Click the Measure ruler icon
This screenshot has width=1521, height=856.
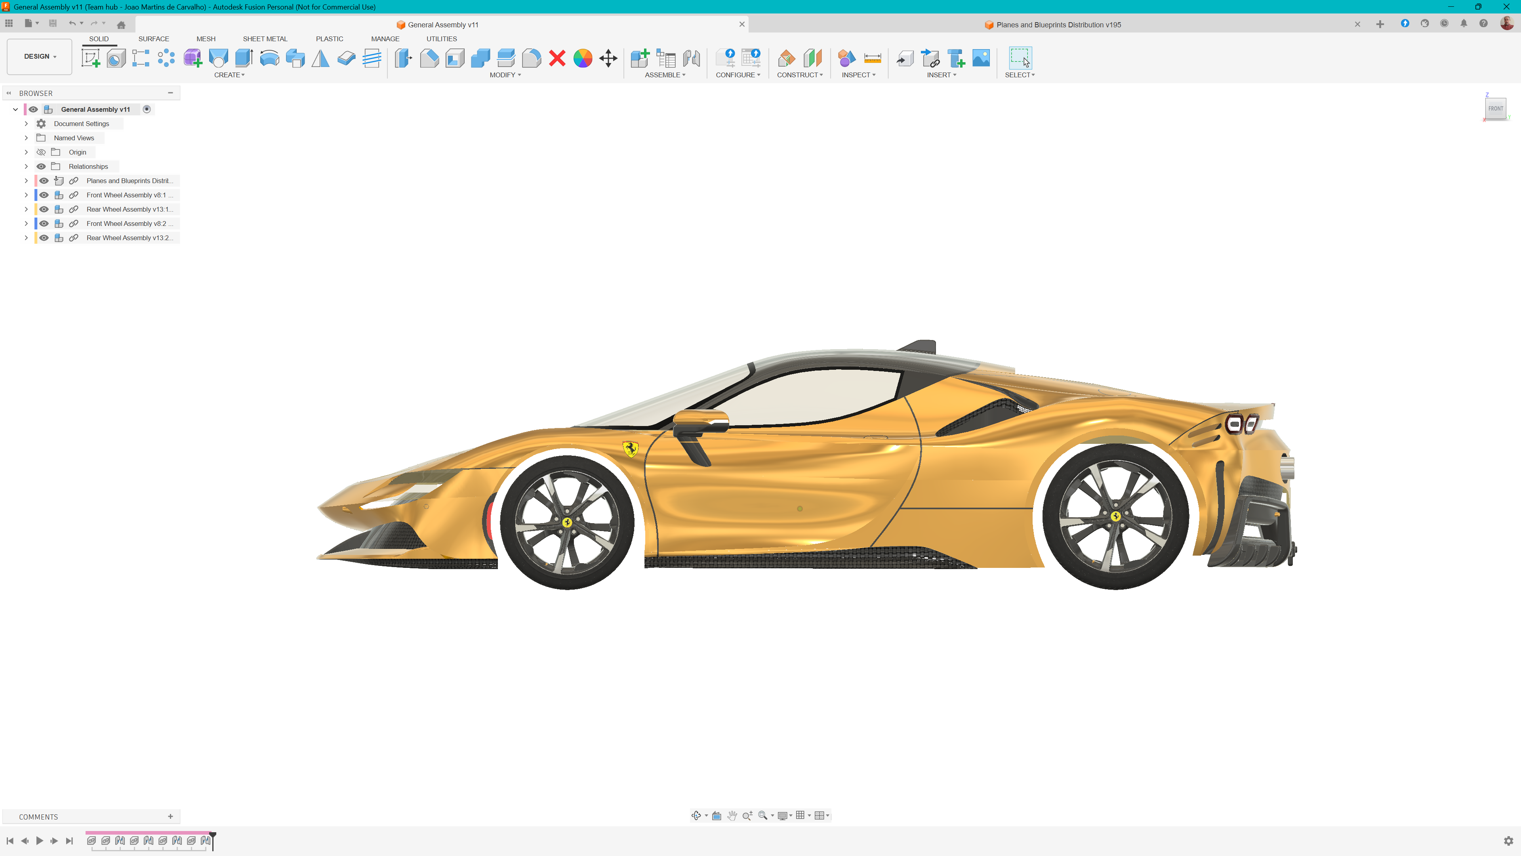pyautogui.click(x=872, y=58)
